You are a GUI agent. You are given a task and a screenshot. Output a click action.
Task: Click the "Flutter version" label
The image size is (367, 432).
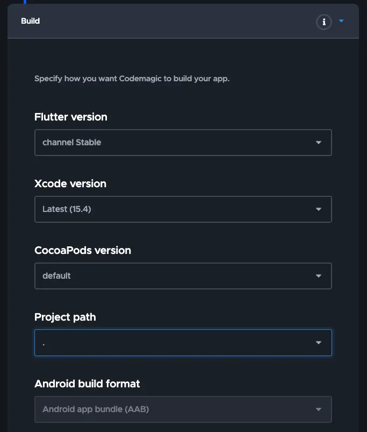click(70, 117)
